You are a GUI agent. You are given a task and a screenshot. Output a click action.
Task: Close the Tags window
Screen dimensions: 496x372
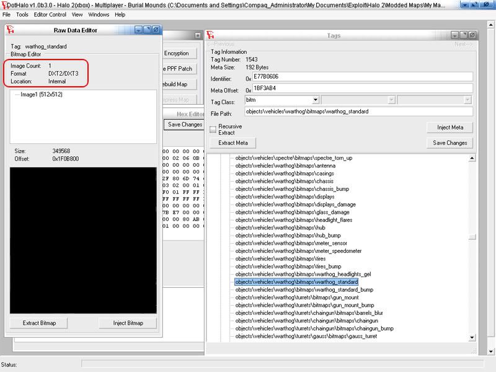click(472, 35)
